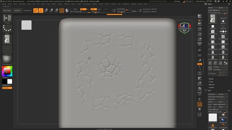Toggle the orange Solo icon in right shelf

point(200,104)
